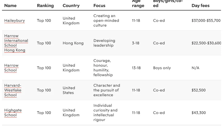Select the Hong Kong country cell
The image size is (224, 126).
[73, 43]
